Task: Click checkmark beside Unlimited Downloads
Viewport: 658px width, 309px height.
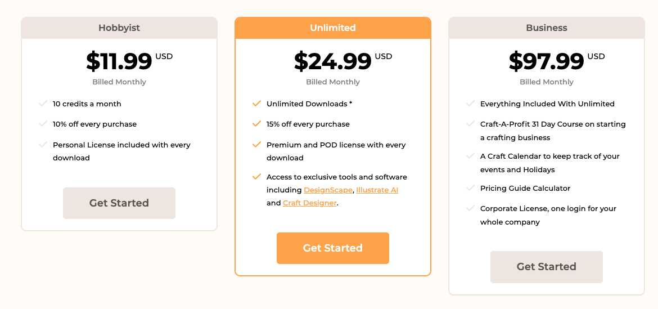Action: pos(256,103)
